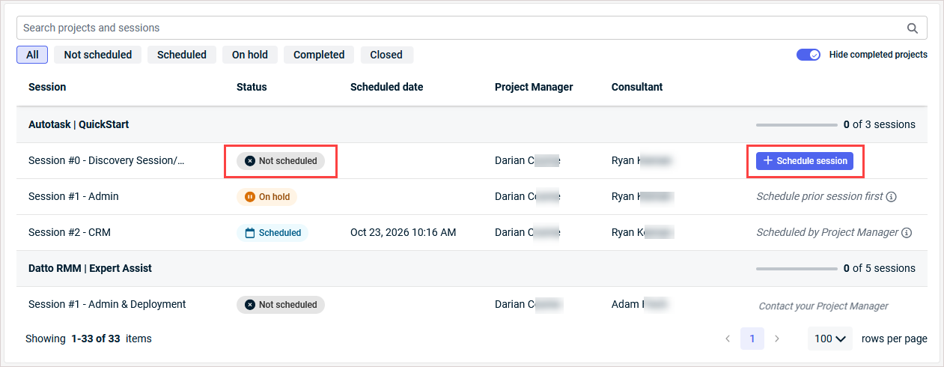Go to previous page arrow
The image size is (944, 367).
[728, 339]
